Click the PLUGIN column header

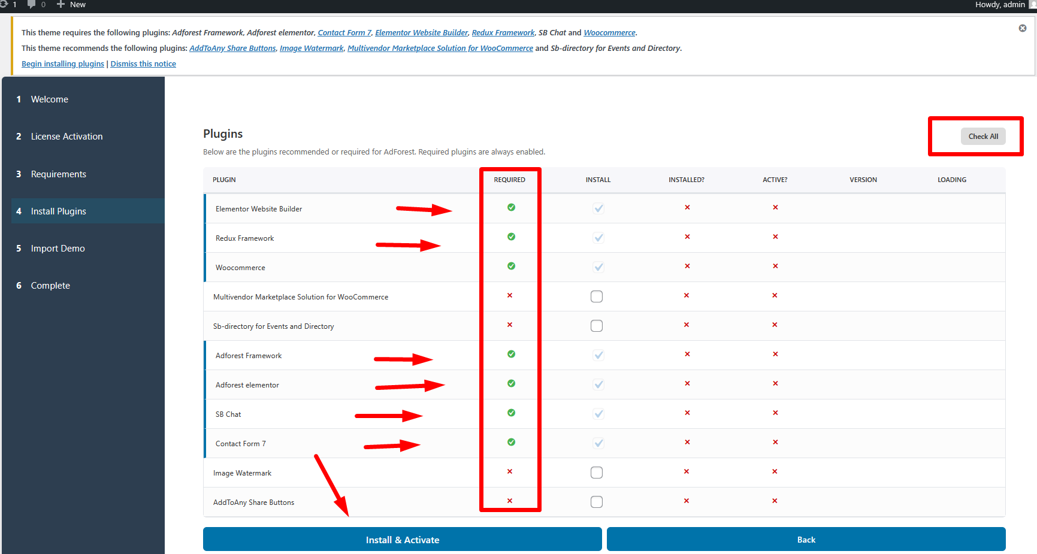click(x=224, y=180)
